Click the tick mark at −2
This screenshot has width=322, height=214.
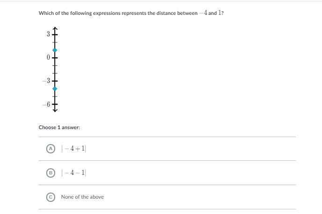[x=55, y=73]
